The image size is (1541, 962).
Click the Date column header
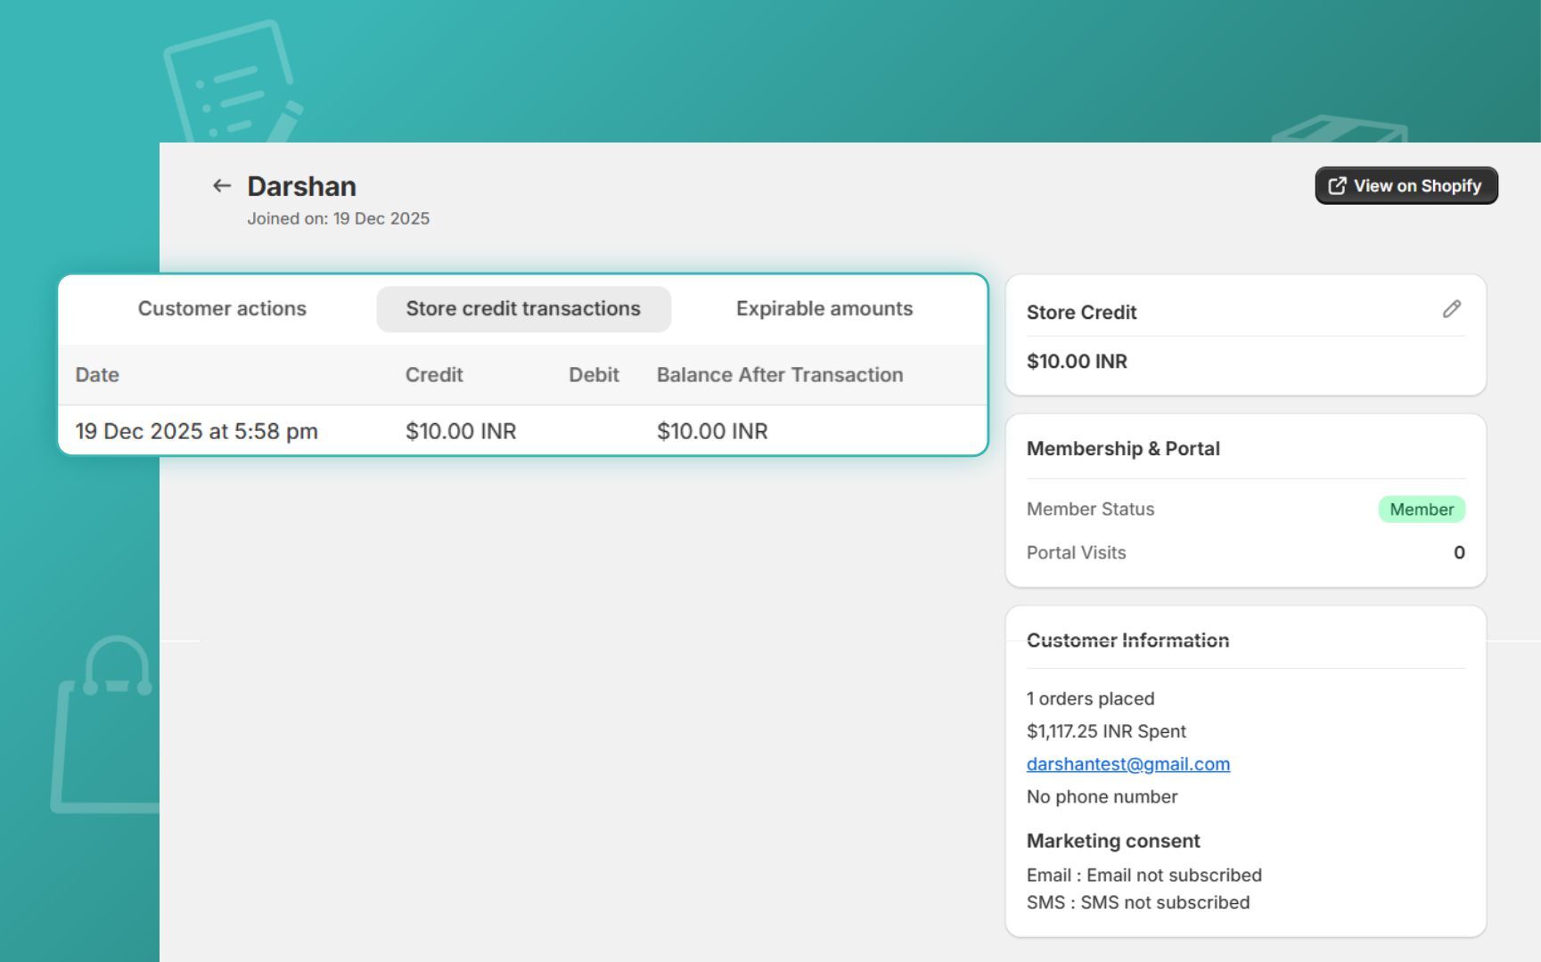[x=97, y=374]
